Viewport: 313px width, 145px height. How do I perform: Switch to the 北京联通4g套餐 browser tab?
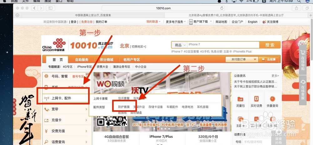(236, 15)
